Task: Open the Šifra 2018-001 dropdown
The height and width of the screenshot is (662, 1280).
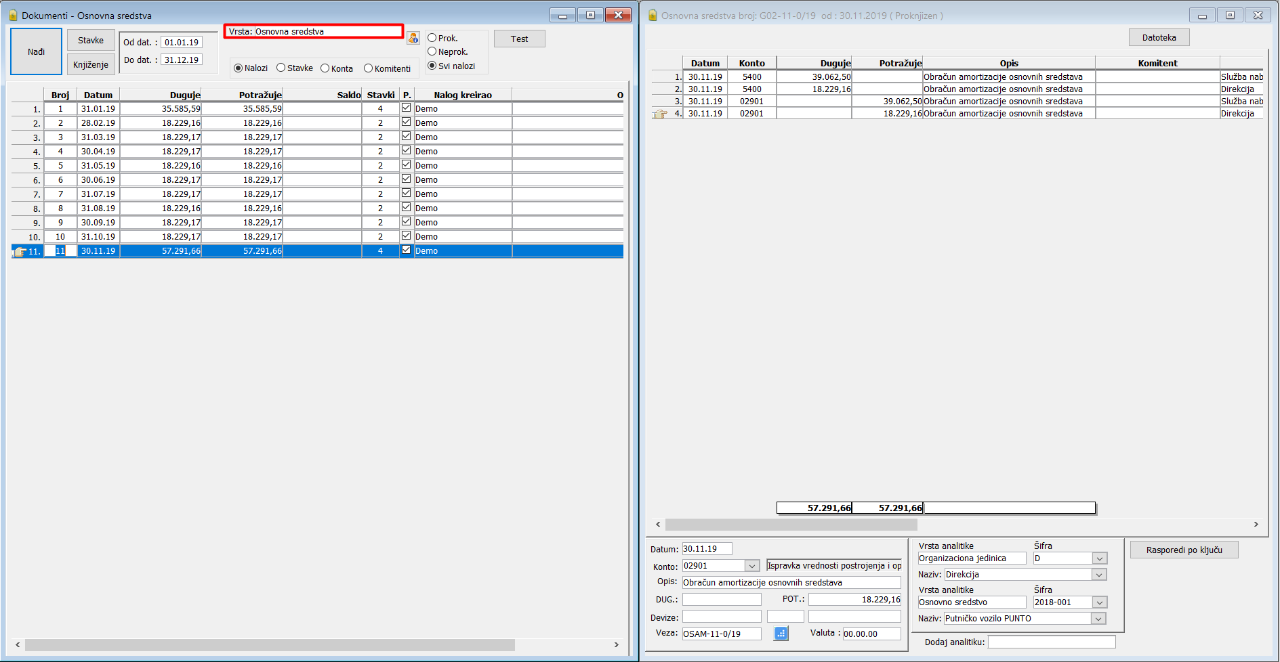Action: tap(1099, 602)
